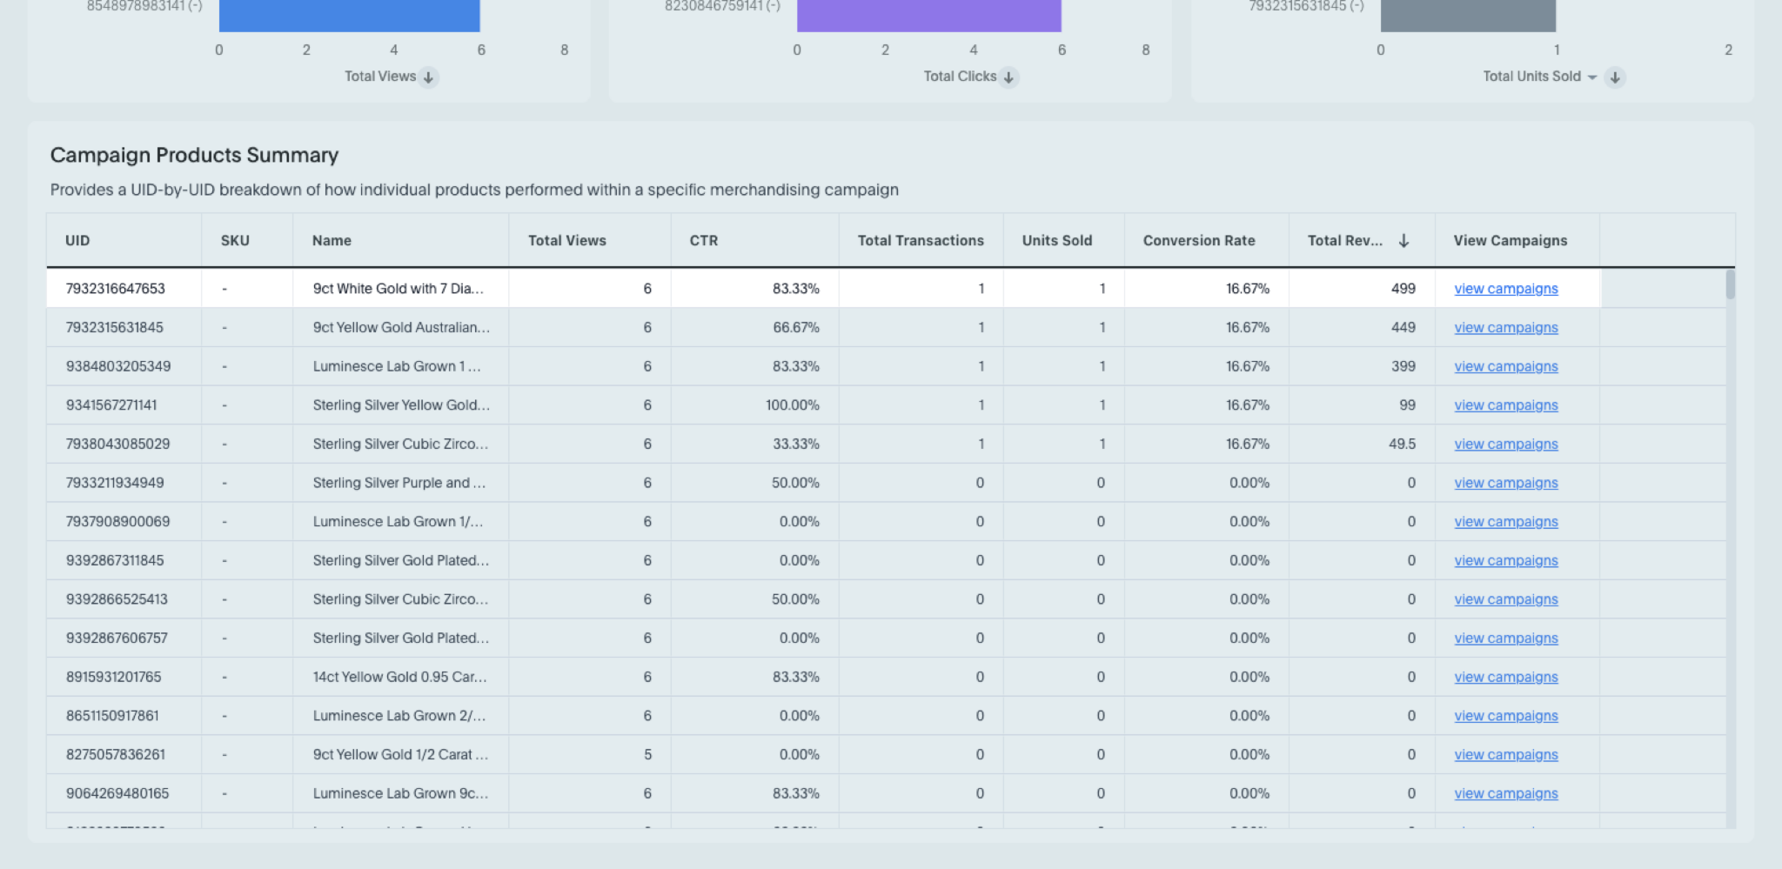Image resolution: width=1782 pixels, height=869 pixels.
Task: Click the Units Sold column header
Action: [x=1056, y=241]
